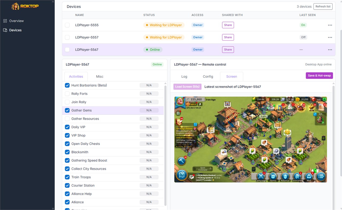Enable the Gather Resources activity
Screen dimensions: 342x210
point(67,119)
